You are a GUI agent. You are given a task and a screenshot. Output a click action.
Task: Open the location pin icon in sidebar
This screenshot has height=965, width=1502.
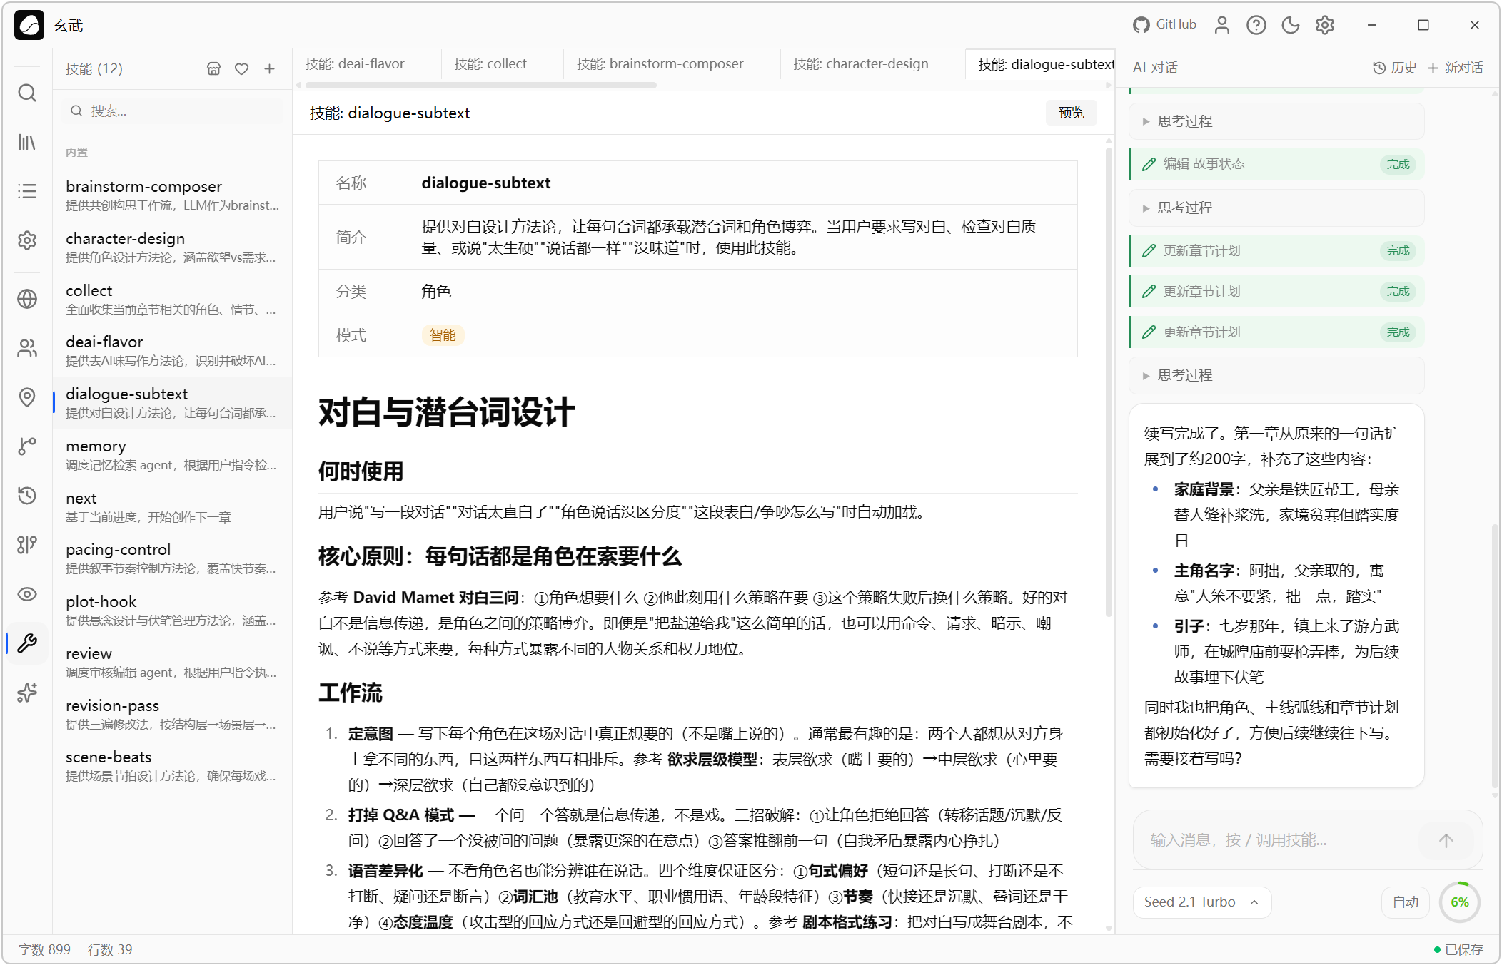[x=27, y=397]
